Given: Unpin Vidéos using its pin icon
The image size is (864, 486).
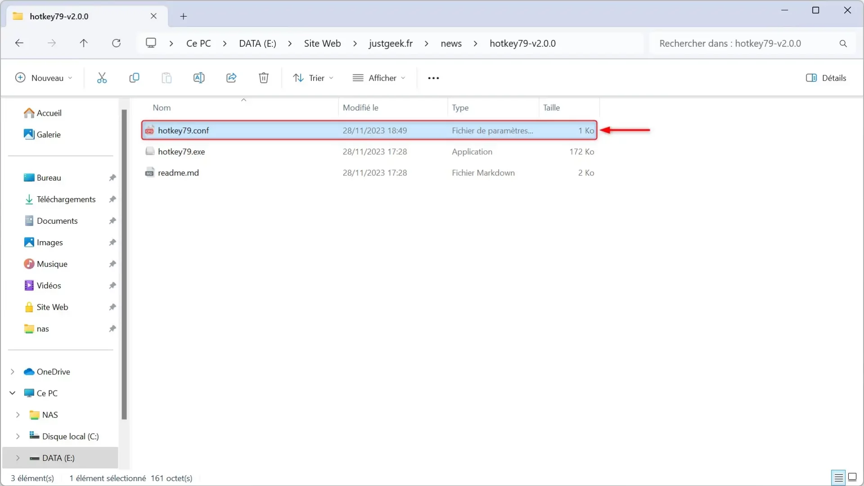Looking at the screenshot, I should tap(112, 286).
